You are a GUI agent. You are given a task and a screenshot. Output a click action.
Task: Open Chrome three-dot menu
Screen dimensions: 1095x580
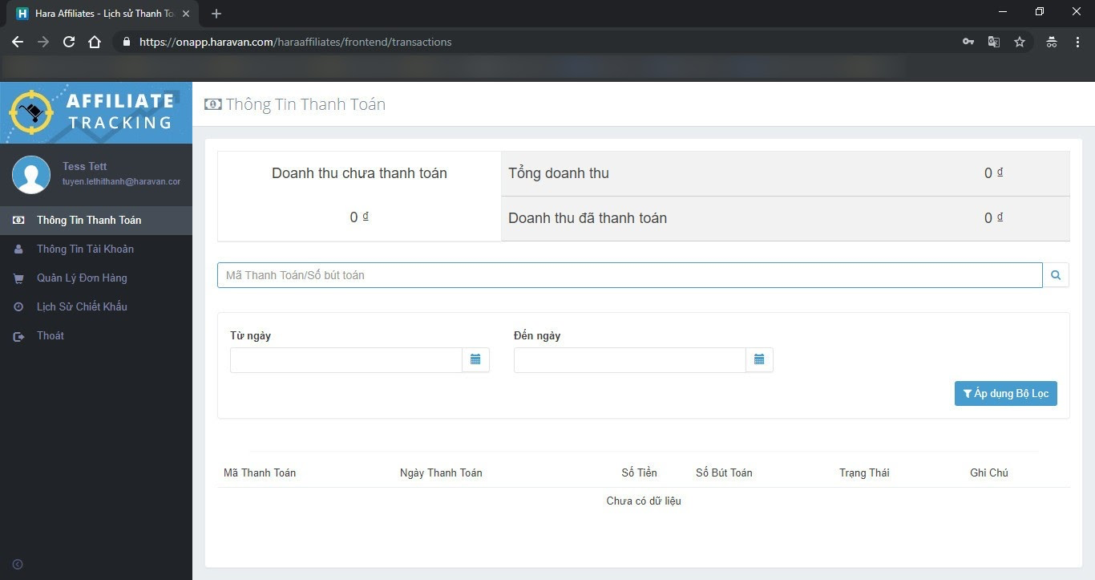click(1077, 42)
